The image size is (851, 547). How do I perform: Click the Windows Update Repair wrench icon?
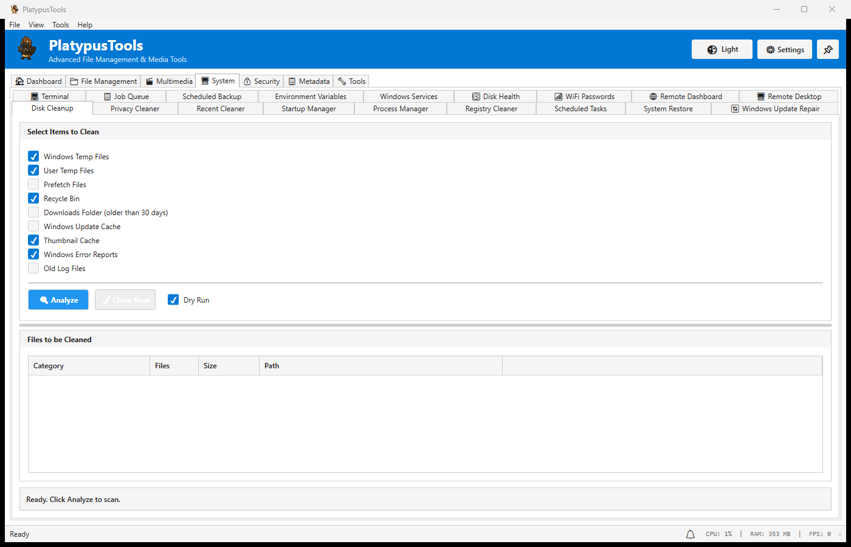tap(734, 108)
